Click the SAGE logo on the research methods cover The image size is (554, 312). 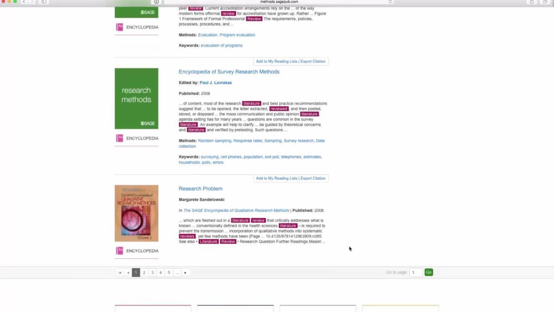(x=148, y=123)
